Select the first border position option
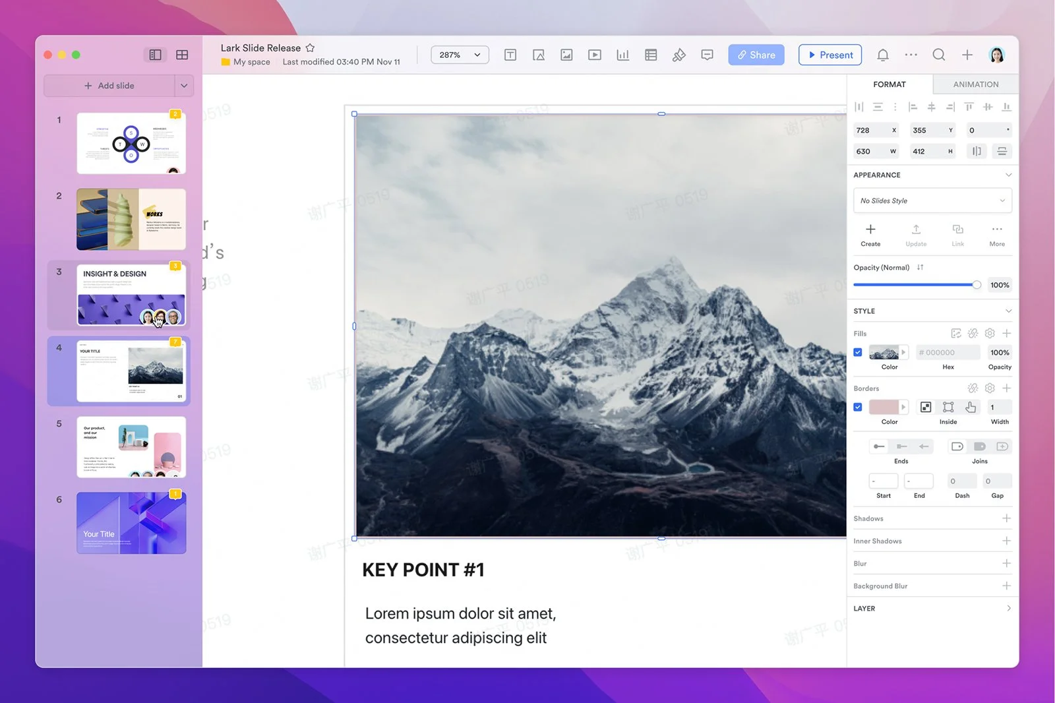This screenshot has width=1055, height=703. [x=926, y=407]
